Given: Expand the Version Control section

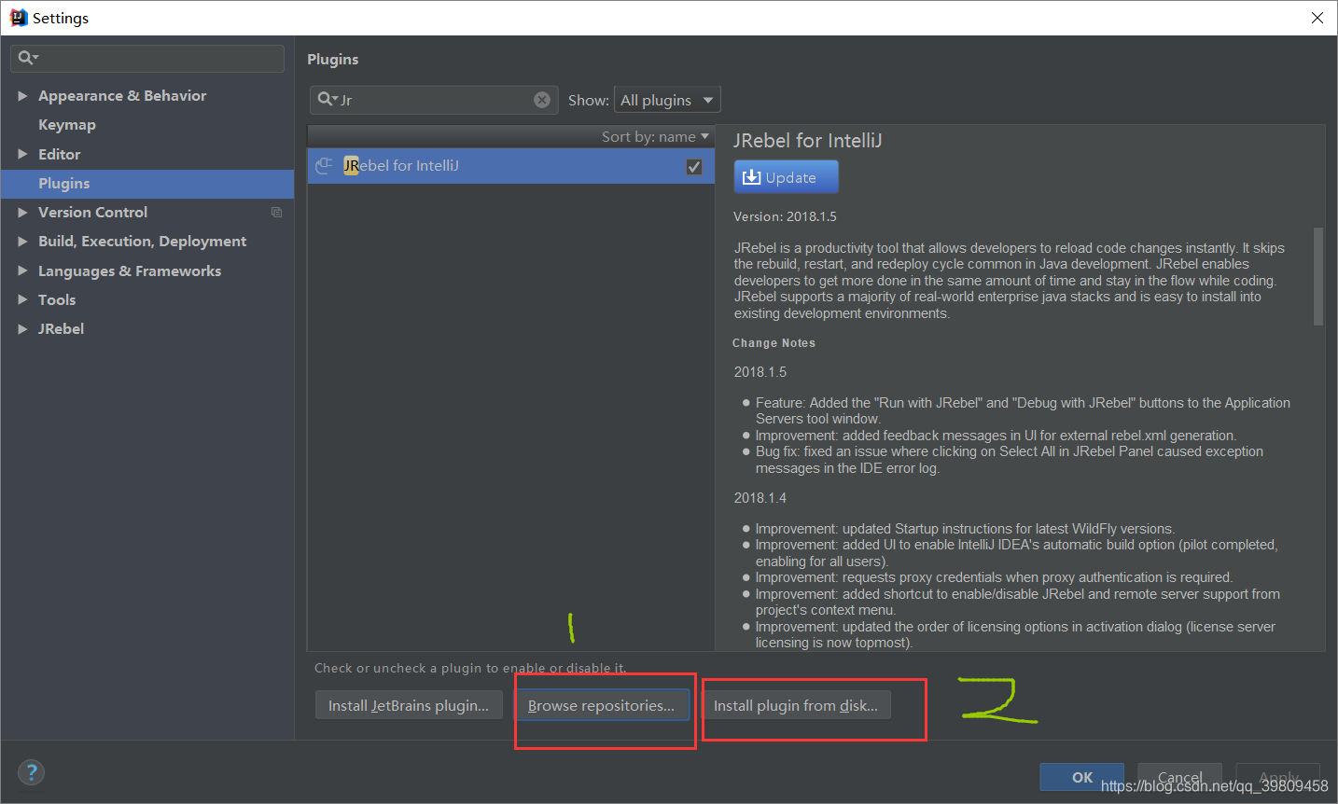Looking at the screenshot, I should point(22,213).
